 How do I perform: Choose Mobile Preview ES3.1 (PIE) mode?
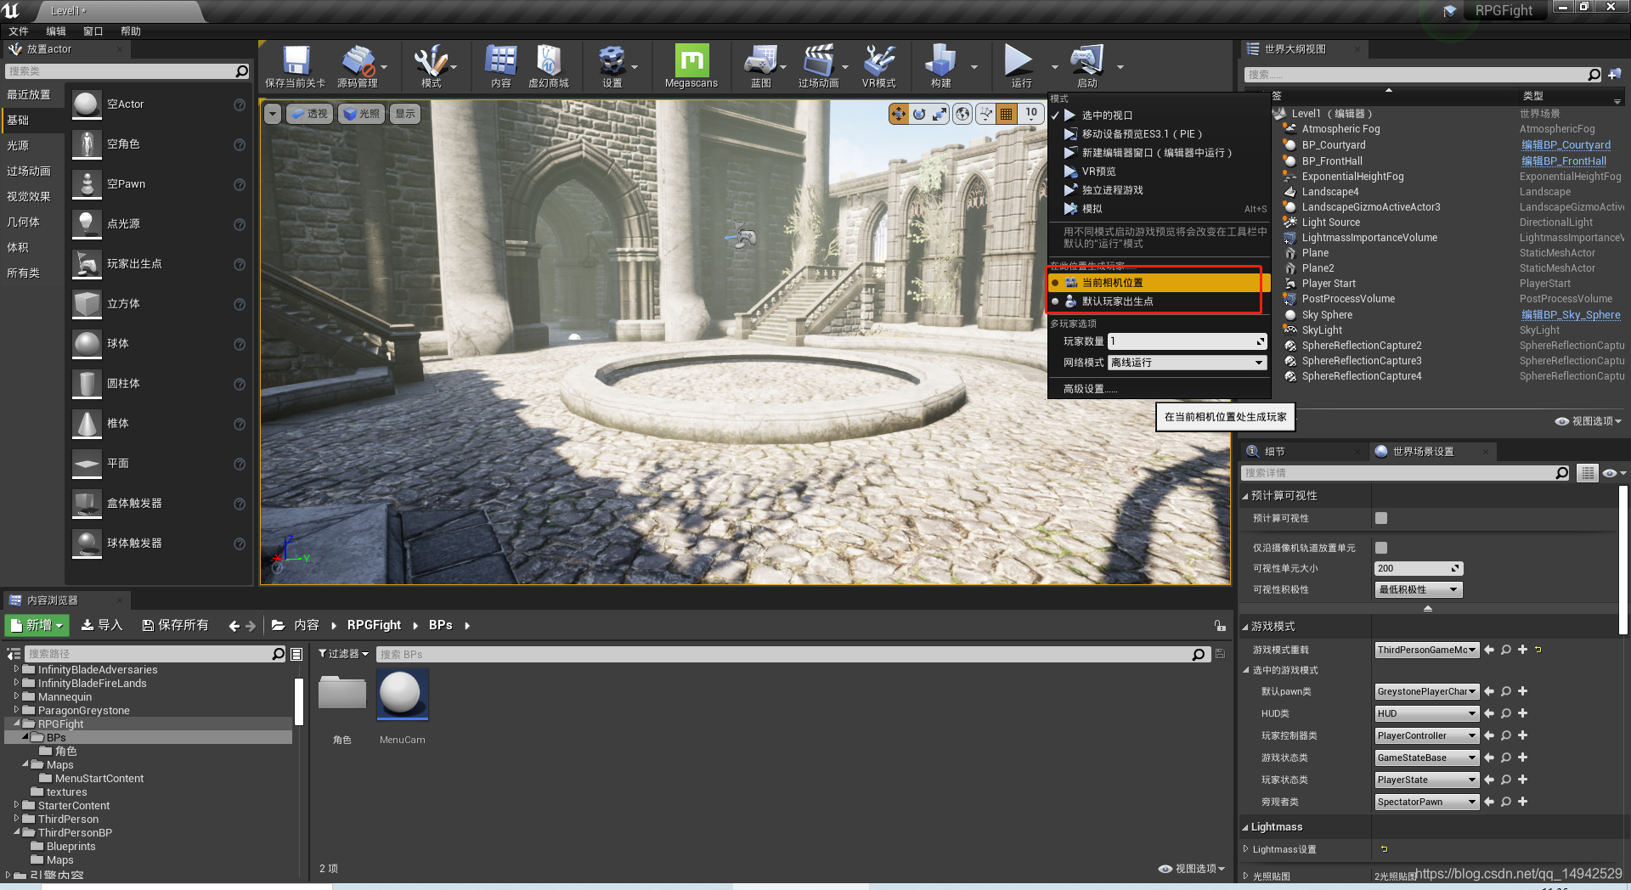pyautogui.click(x=1158, y=134)
